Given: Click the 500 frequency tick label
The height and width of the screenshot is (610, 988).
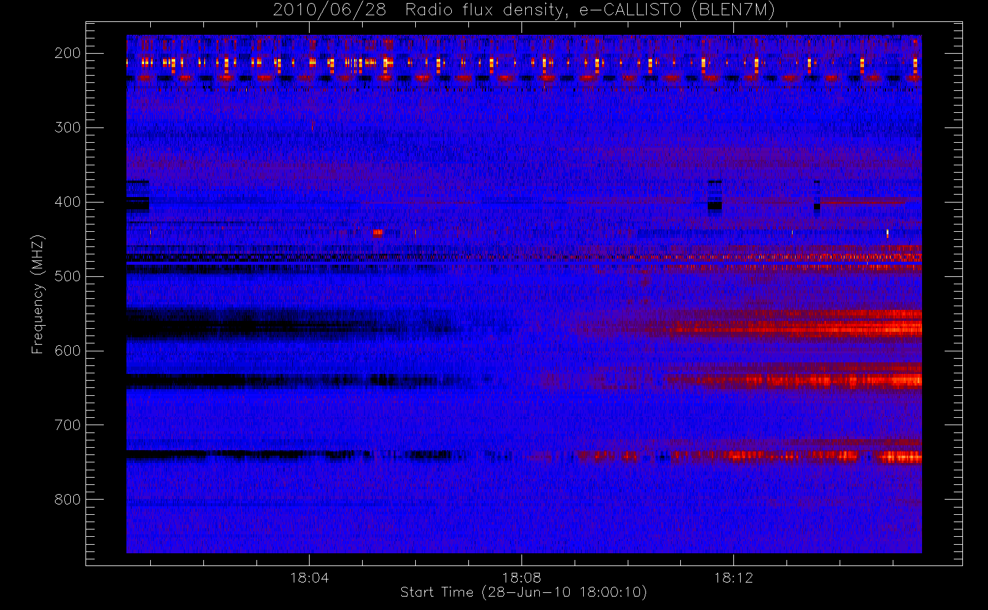Looking at the screenshot, I should coord(67,276).
